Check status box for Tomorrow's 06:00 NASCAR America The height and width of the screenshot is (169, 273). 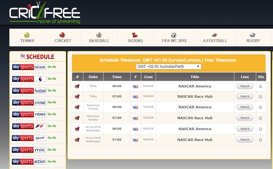click(x=261, y=107)
